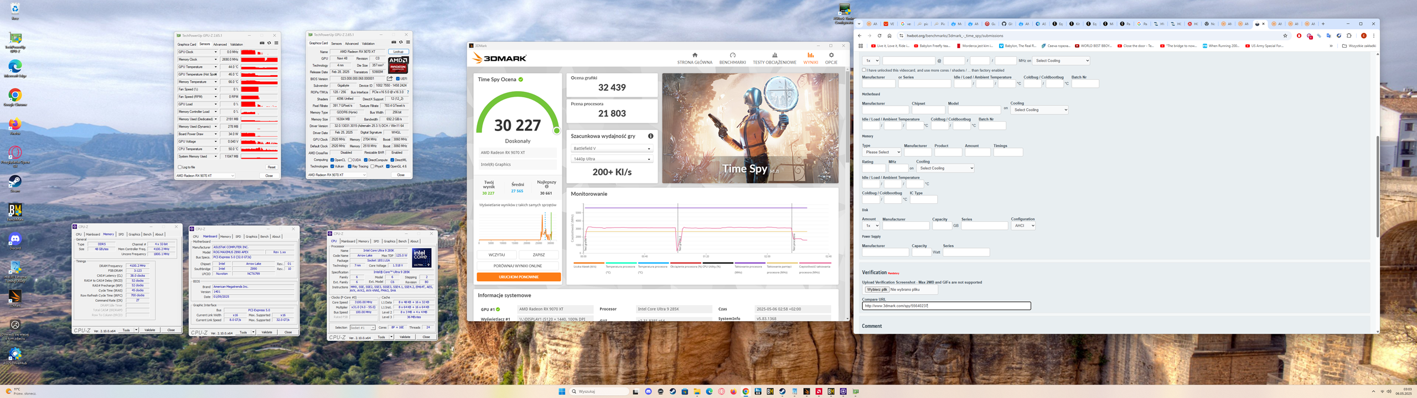Viewport: 1417px width, 398px height.
Task: Toggle the Ray Tracing checkbox in GPU-Z
Action: click(x=349, y=166)
